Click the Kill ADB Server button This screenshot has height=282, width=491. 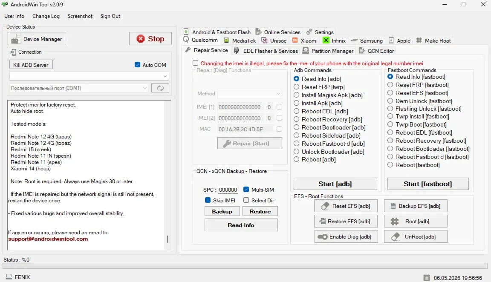click(x=31, y=65)
